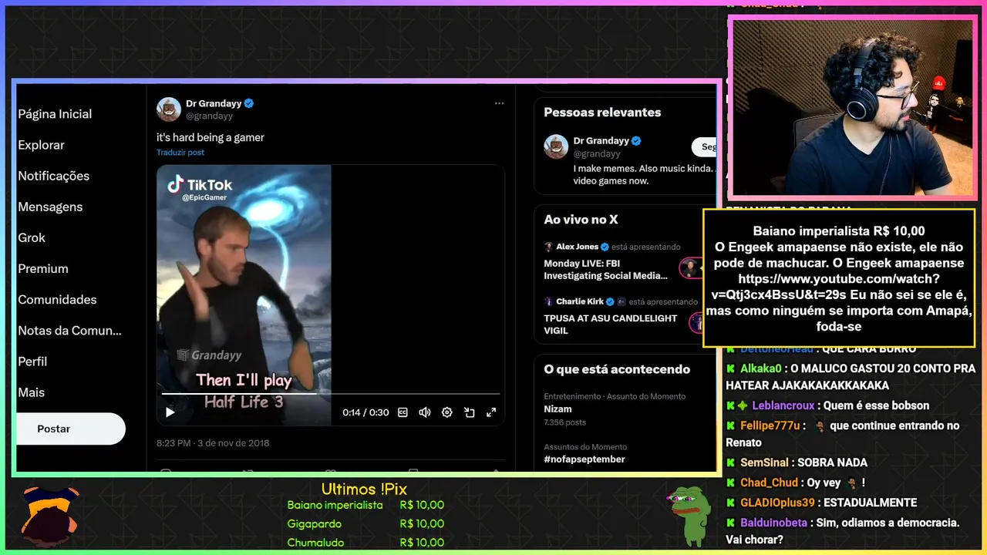
Task: Click Dr Grandayy avatar in Pessoas relevantes
Action: tap(556, 146)
